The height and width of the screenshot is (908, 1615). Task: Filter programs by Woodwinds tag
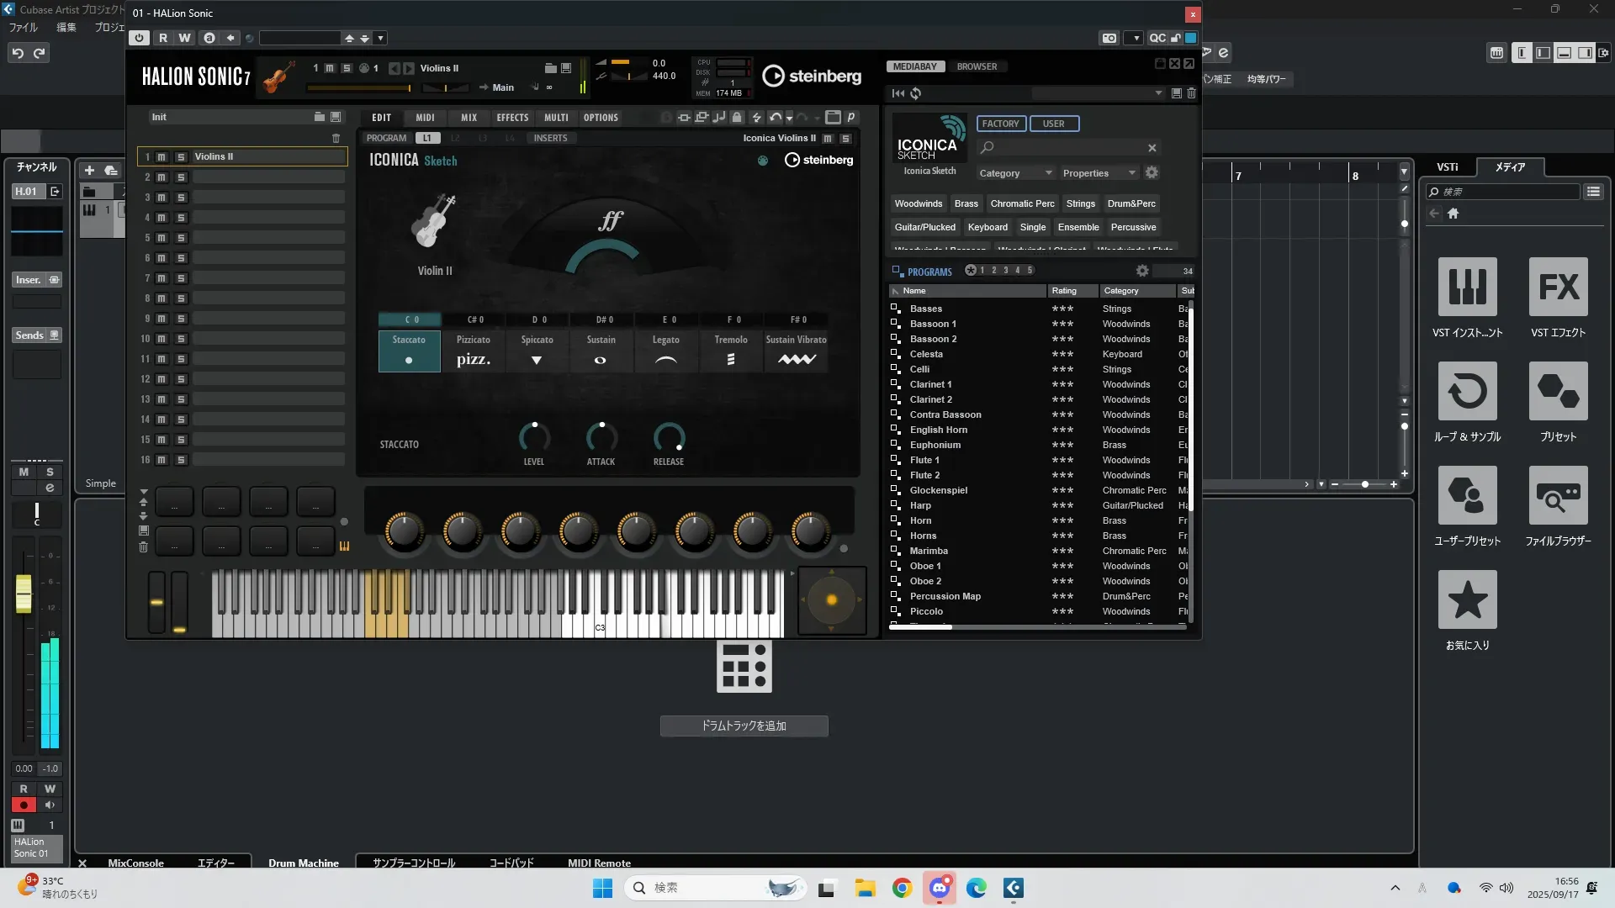pos(918,203)
